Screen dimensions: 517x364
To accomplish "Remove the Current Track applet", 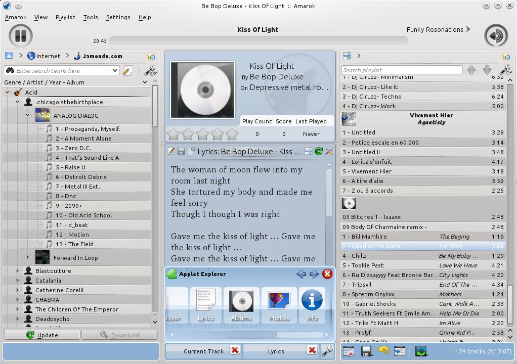I will click(x=234, y=350).
